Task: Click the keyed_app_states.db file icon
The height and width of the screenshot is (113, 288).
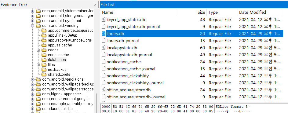Action: [104, 20]
